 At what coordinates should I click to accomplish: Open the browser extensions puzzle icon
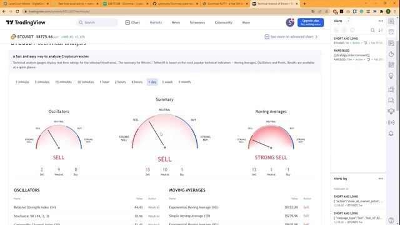(381, 11)
